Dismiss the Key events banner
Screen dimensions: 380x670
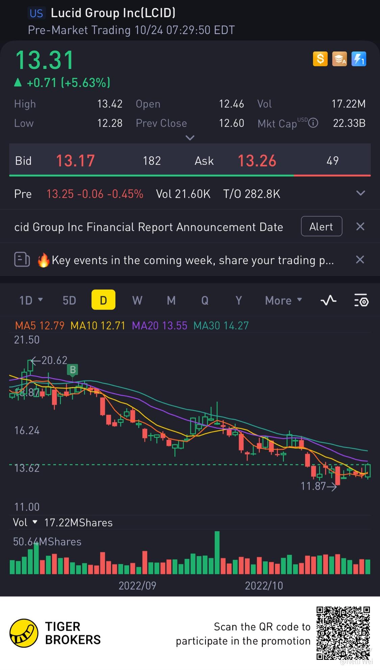[x=360, y=260]
